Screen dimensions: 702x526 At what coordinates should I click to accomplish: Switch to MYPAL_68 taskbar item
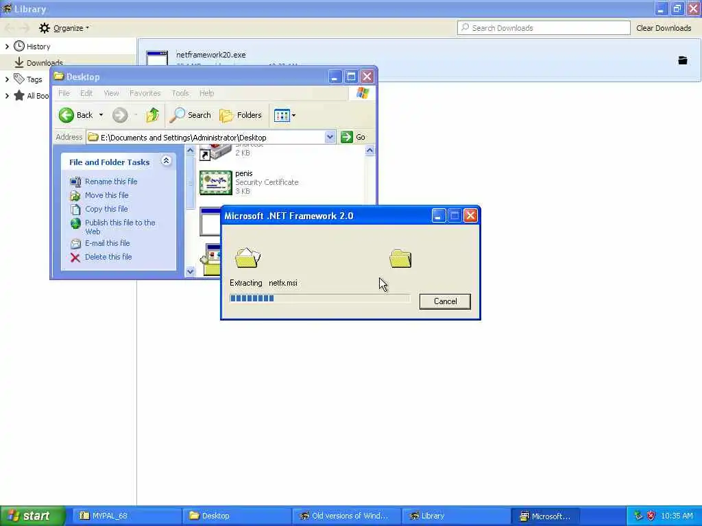125,516
